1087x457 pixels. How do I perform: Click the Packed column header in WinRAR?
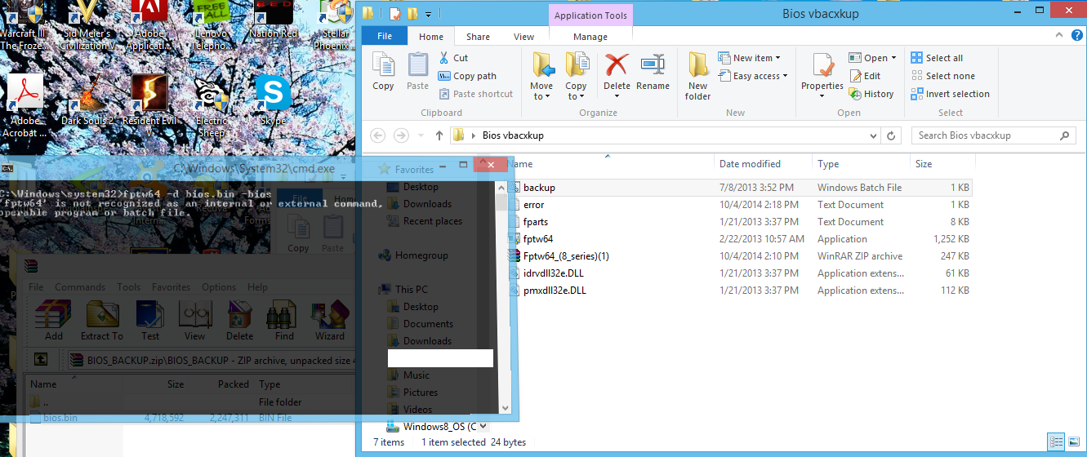click(x=234, y=384)
